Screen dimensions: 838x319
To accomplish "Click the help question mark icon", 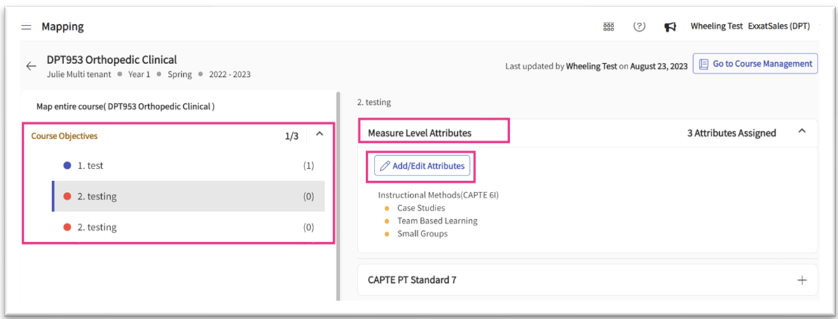I will 639,27.
